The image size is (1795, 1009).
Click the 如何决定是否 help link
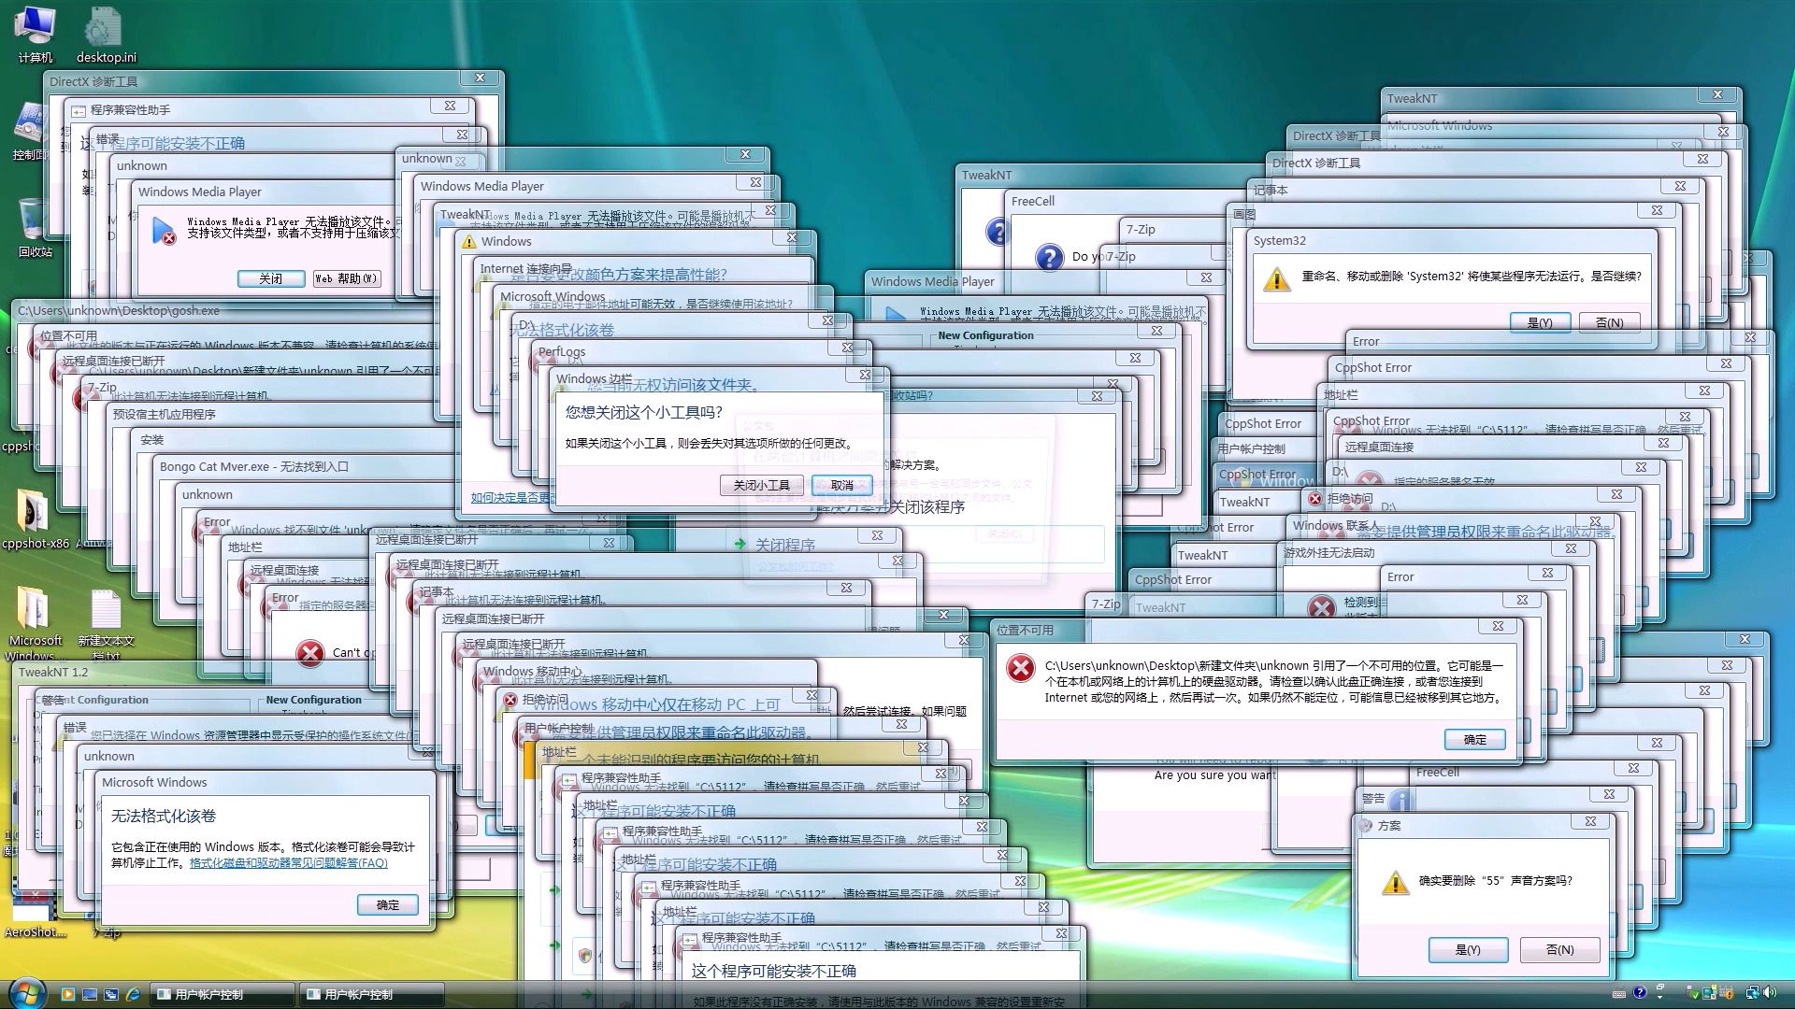513,497
